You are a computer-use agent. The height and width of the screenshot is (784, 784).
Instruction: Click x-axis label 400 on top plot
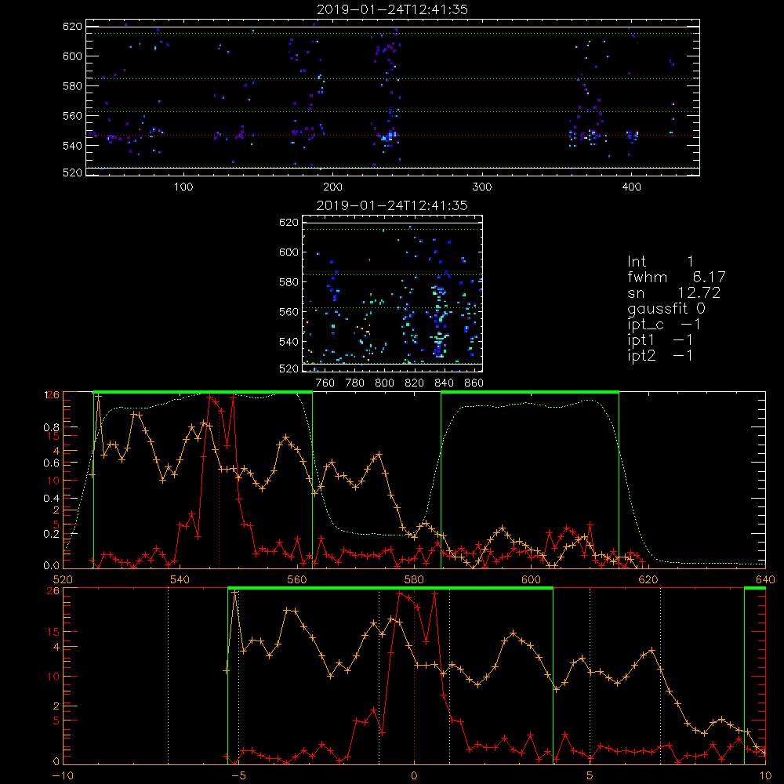(631, 187)
